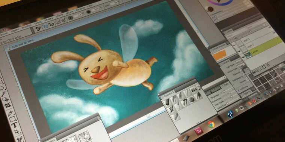Click the dark opacity preview dot
This screenshot has height=142, width=285.
point(88,12)
